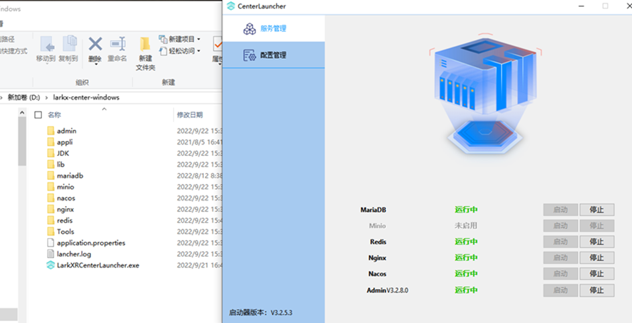Viewport: 632px width, 323px height.
Task: Expand the breadcrumb chevron after 新加卷 (D:)
Action: [x=46, y=98]
